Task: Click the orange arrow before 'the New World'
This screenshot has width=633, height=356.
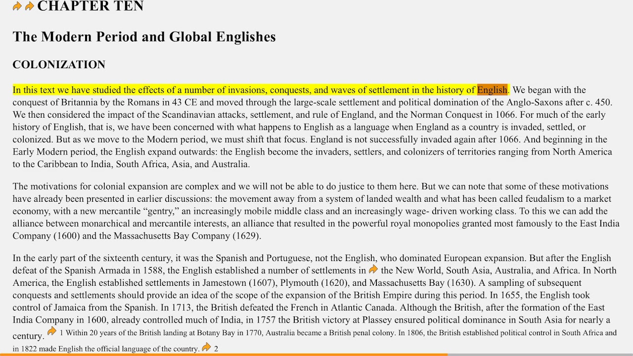Action: [373, 269]
